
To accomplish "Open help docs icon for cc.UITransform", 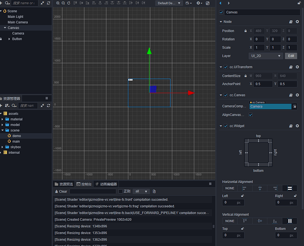I will [291, 67].
